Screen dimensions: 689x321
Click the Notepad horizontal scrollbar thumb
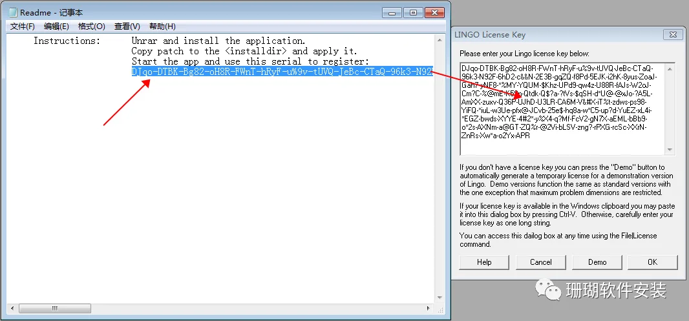click(55, 308)
